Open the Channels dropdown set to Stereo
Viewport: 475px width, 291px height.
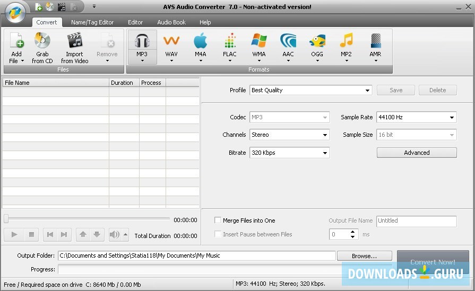(x=289, y=135)
